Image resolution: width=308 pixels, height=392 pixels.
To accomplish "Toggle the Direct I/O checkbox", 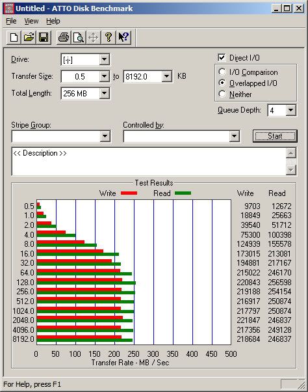I will click(x=222, y=58).
